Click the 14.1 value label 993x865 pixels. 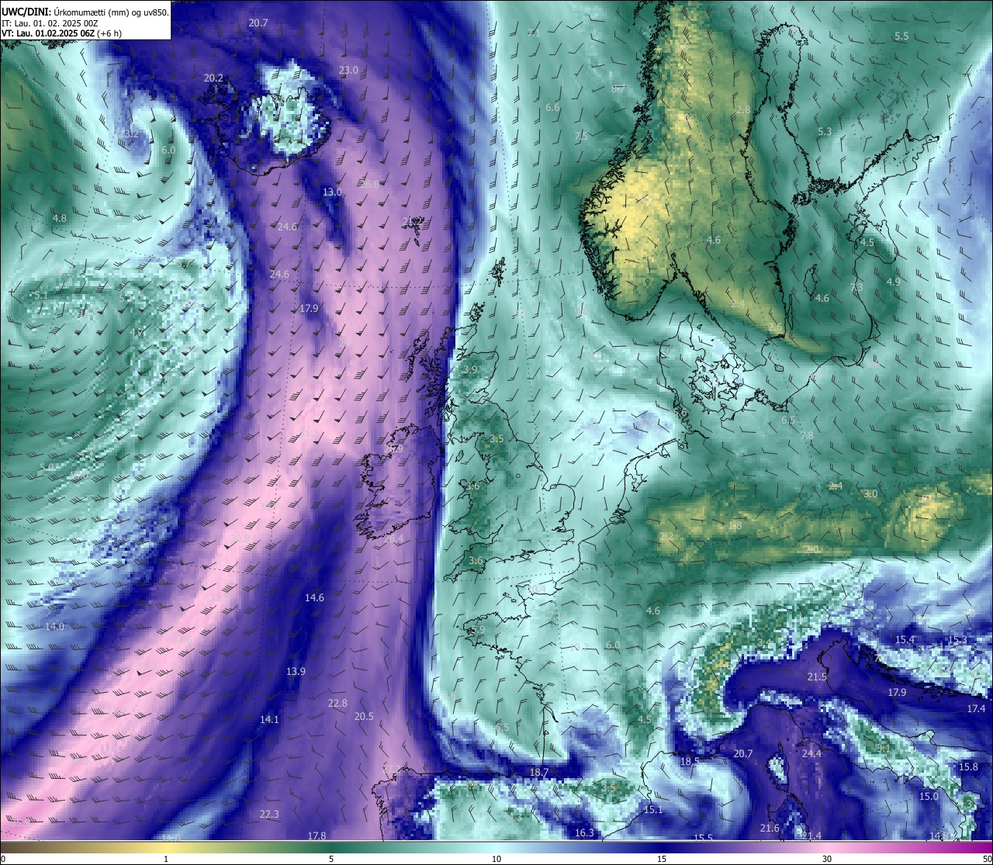click(269, 719)
